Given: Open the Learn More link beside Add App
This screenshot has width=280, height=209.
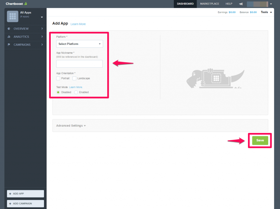Looking at the screenshot, I should pos(78,24).
